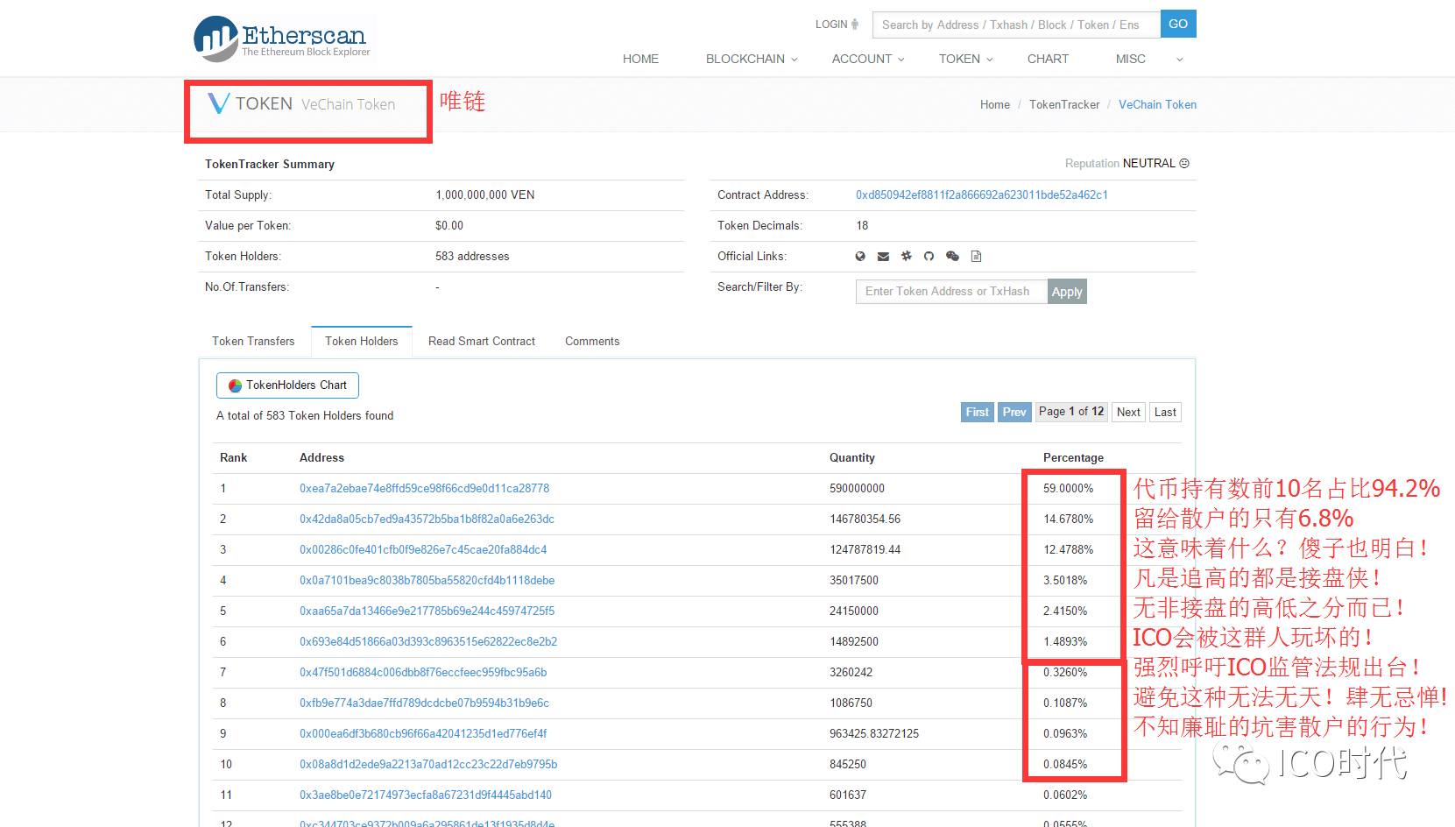Open rank 7 address 0x47f501d6884c
The image size is (1455, 827).
click(x=423, y=672)
